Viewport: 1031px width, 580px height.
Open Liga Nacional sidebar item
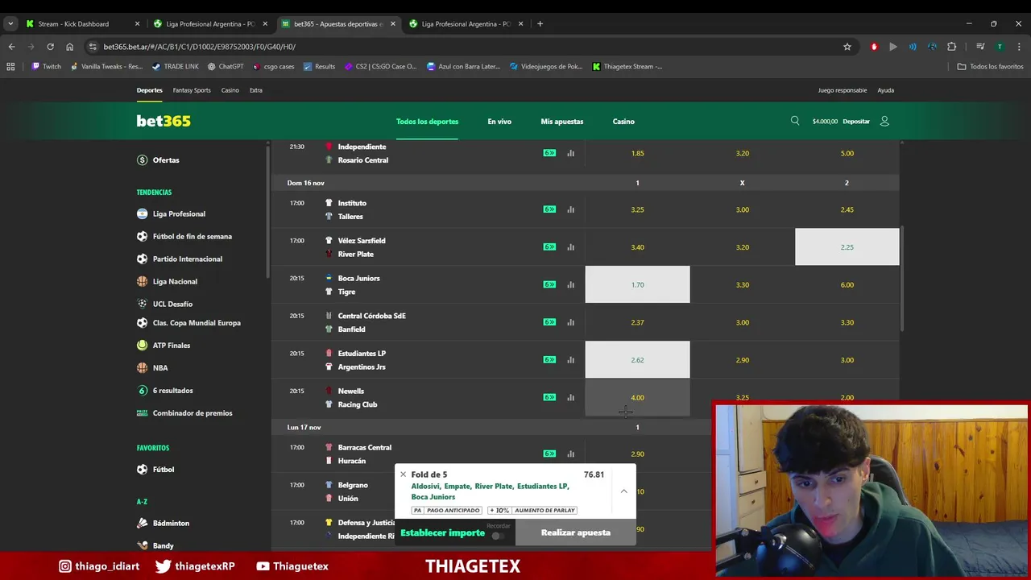(175, 281)
